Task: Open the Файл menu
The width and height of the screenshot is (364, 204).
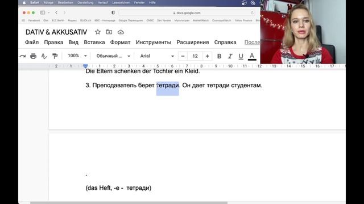Action: (32, 42)
